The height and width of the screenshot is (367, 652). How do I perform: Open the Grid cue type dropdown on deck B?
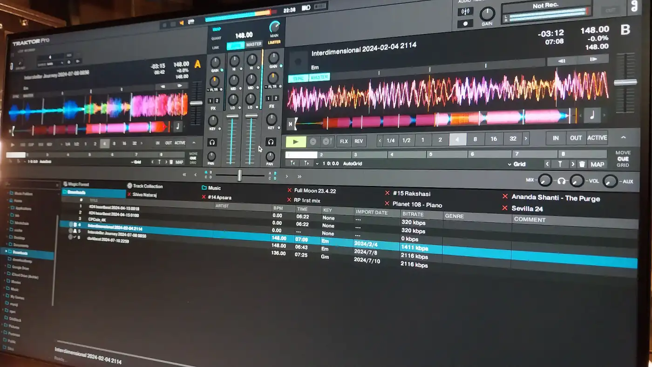point(517,164)
